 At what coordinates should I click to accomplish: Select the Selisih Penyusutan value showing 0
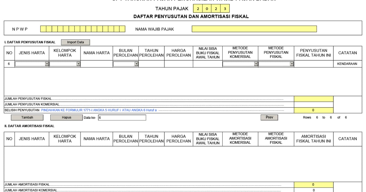pyautogui.click(x=313, y=110)
